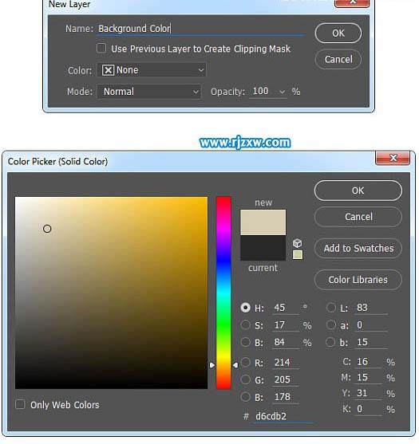Screen dimensions: 419x444
Task: Click the X icon in Color dropdown
Action: [x=108, y=70]
